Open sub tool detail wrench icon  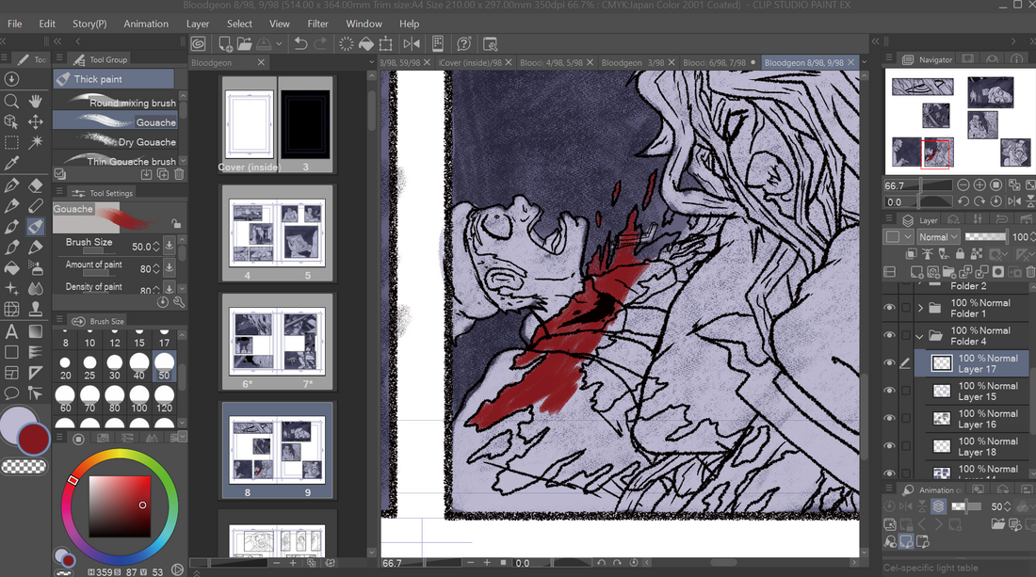click(x=178, y=302)
